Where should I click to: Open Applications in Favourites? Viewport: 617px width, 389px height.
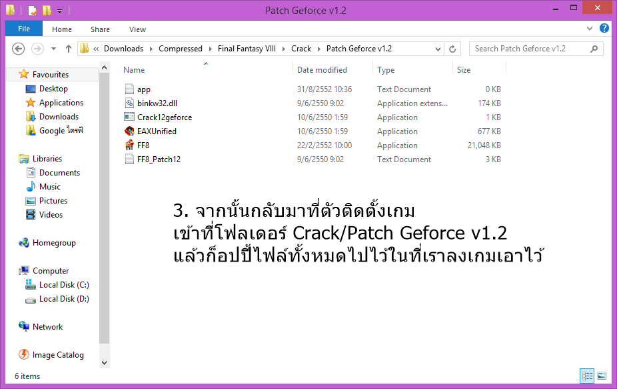pos(61,103)
